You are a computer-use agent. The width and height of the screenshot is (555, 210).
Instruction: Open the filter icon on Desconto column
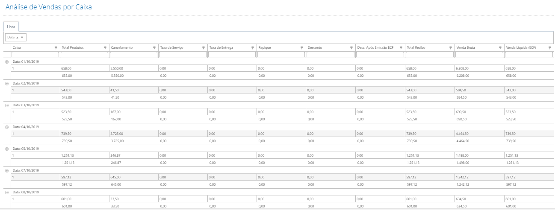[351, 48]
